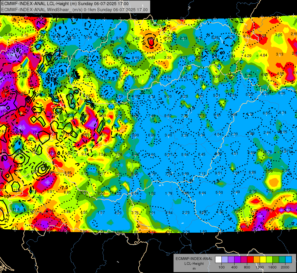The width and height of the screenshot is (297, 273).
Task: Click the 'm' unit label in the legend
Action: [194, 269]
